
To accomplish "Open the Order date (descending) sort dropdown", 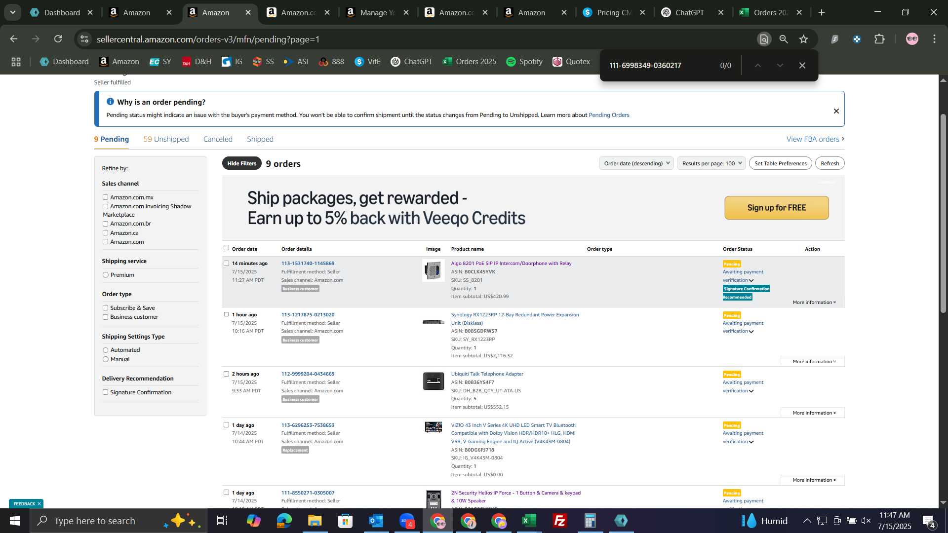I will pyautogui.click(x=636, y=163).
